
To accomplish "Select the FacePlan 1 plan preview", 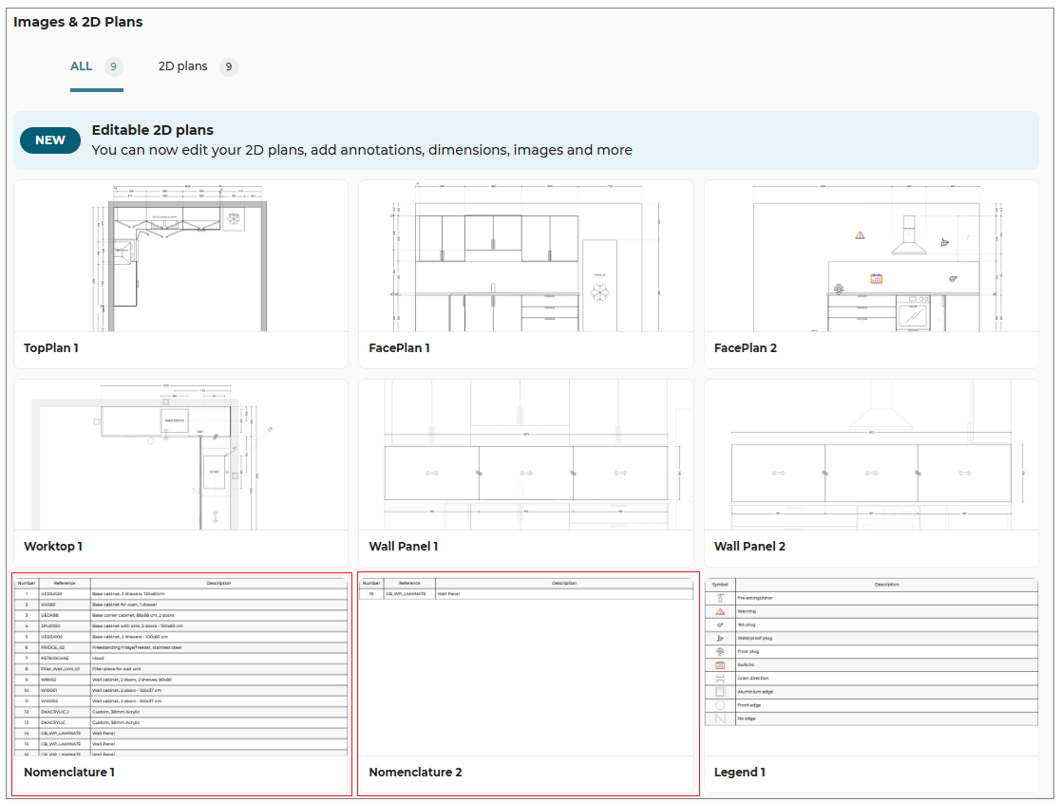I will coord(525,256).
